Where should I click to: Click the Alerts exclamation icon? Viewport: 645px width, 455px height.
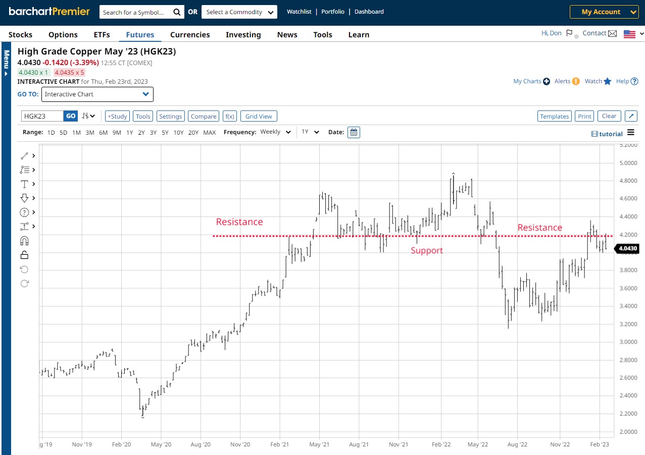576,81
